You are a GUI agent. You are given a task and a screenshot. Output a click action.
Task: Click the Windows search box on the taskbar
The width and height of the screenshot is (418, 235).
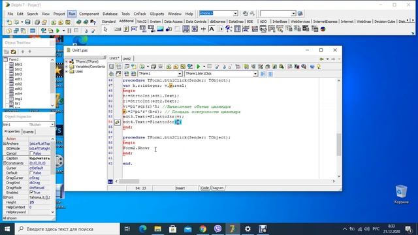(x=67, y=229)
